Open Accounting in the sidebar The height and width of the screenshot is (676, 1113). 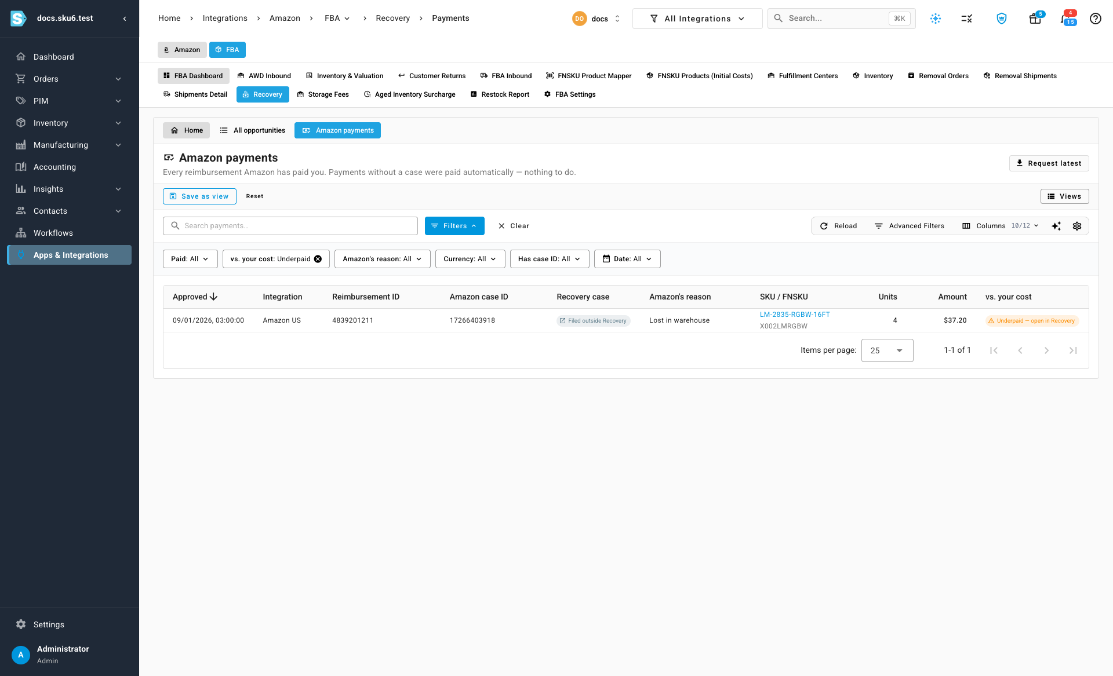tap(70, 167)
